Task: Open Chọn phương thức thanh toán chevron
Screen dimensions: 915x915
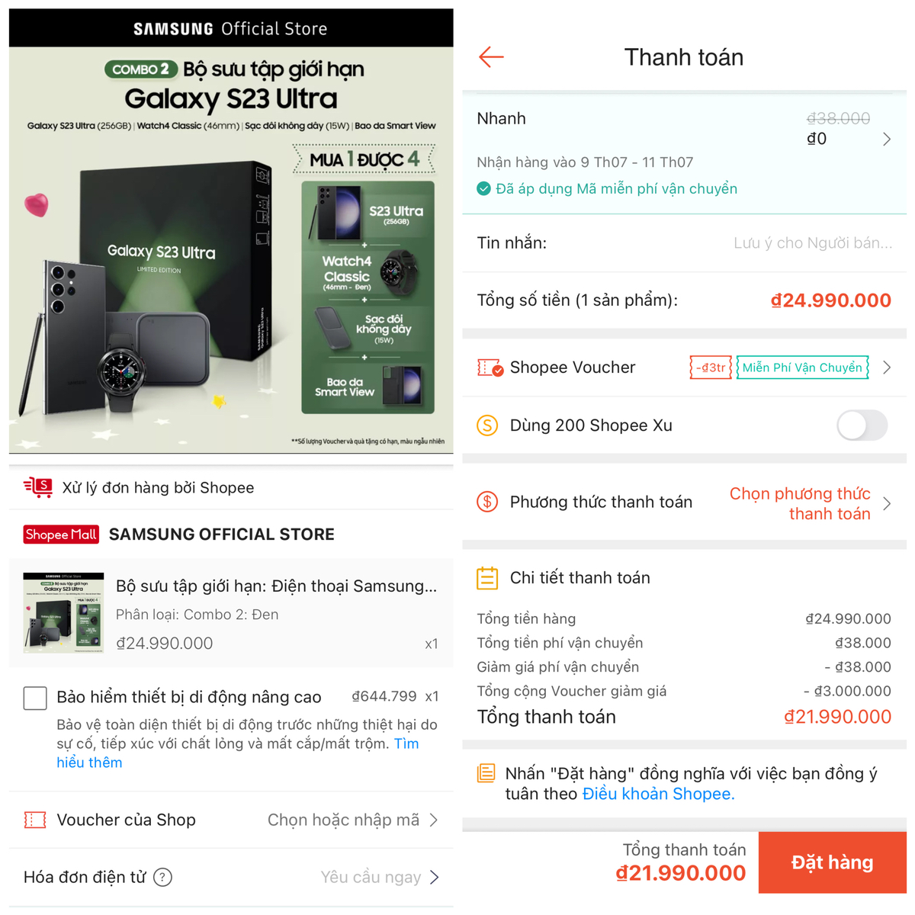Action: (x=886, y=503)
